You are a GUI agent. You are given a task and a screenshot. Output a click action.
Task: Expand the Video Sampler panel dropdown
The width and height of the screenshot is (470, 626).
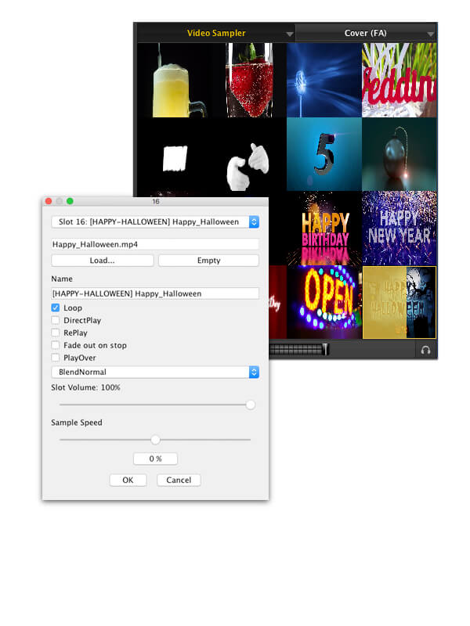[x=290, y=34]
